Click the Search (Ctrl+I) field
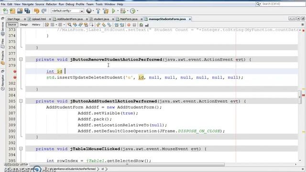Screen dimensions: 306x172 click(281, 4)
